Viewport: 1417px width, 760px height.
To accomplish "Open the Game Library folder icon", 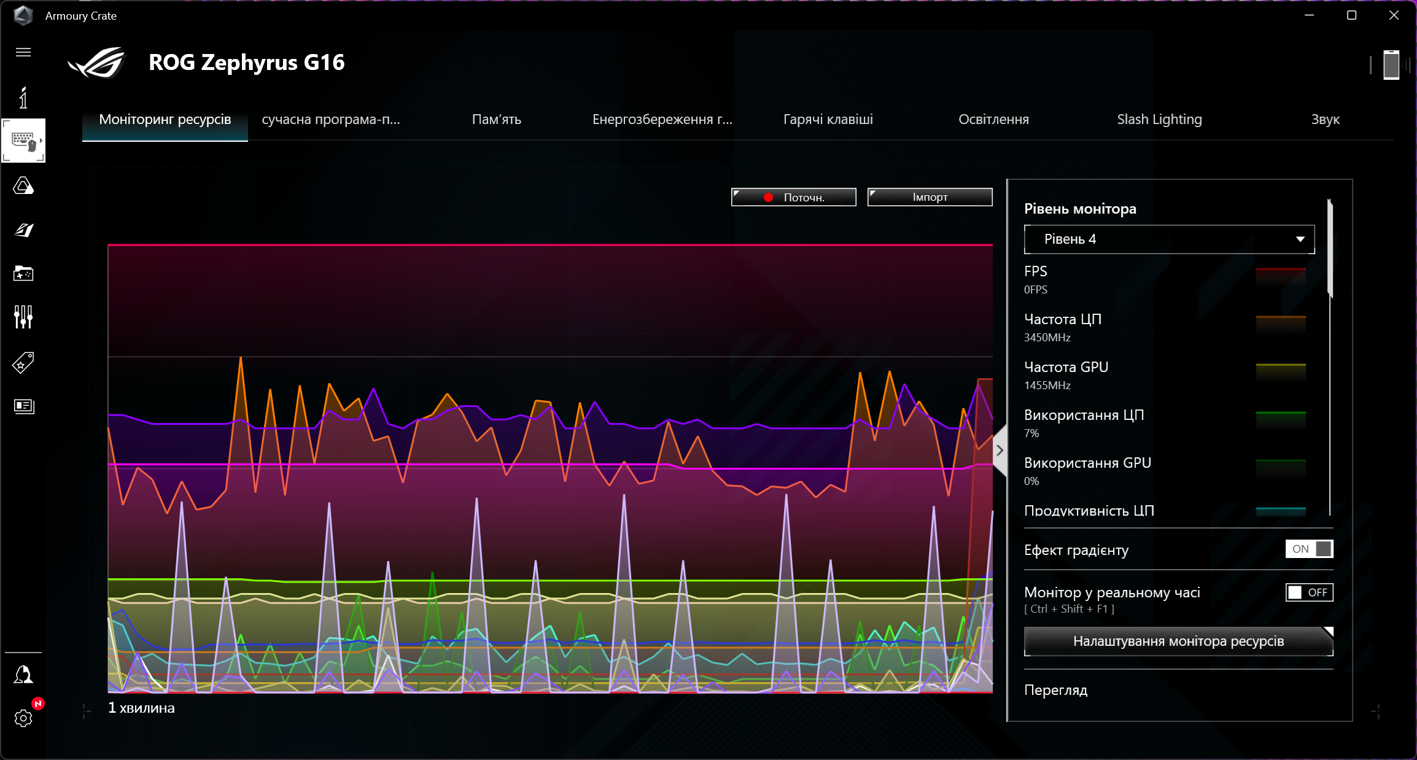I will (23, 273).
